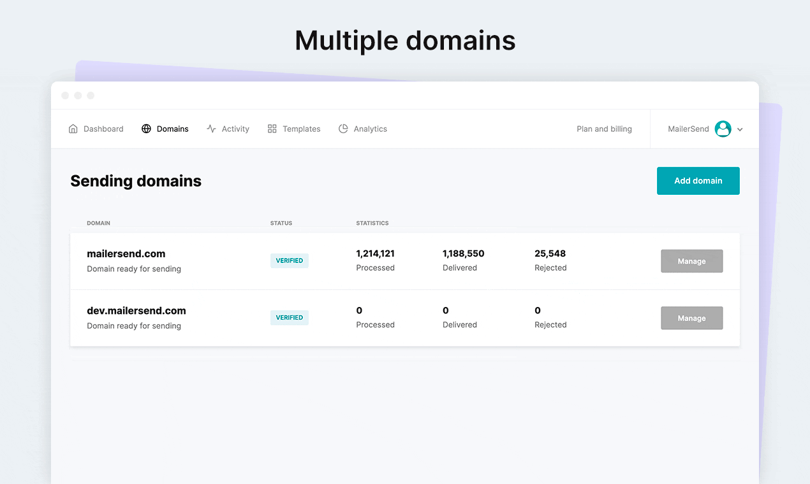Open the Templates tab
This screenshot has height=484, width=810.
point(294,129)
